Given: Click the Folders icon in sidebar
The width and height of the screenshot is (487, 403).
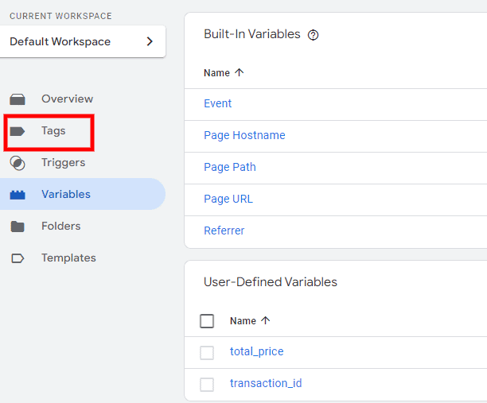Looking at the screenshot, I should click(18, 227).
